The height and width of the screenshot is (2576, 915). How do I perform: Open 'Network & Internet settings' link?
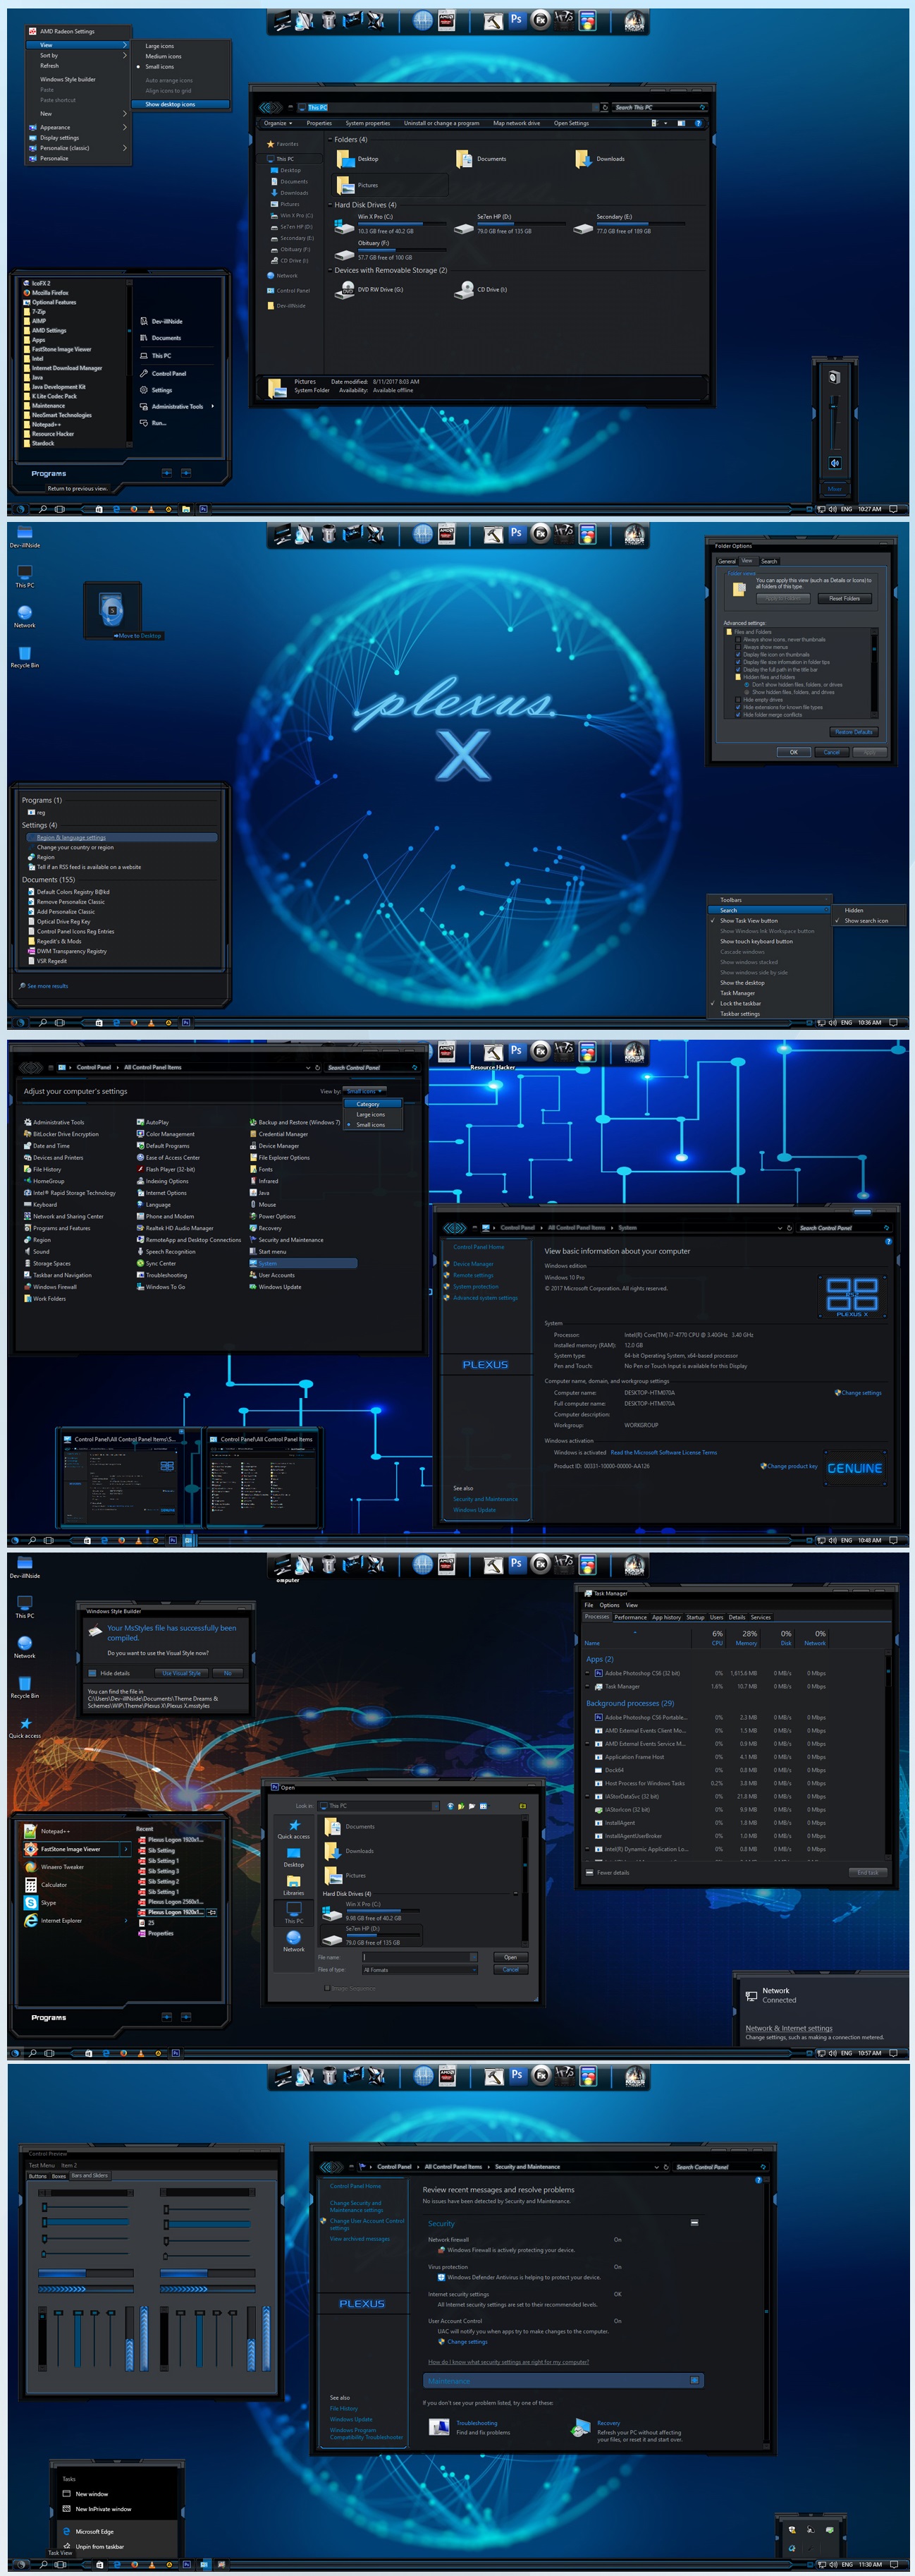click(x=788, y=2028)
